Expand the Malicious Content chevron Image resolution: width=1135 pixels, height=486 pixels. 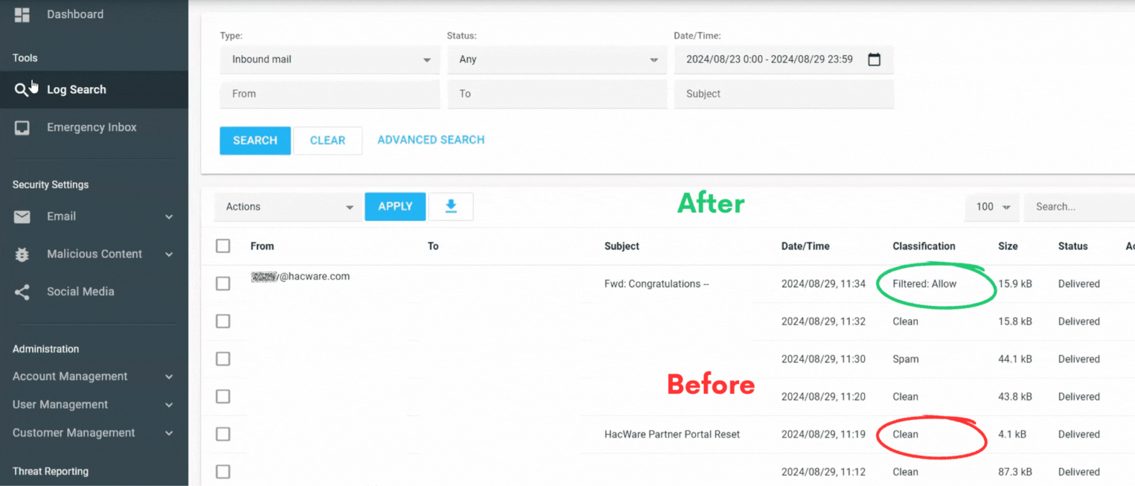click(x=169, y=255)
